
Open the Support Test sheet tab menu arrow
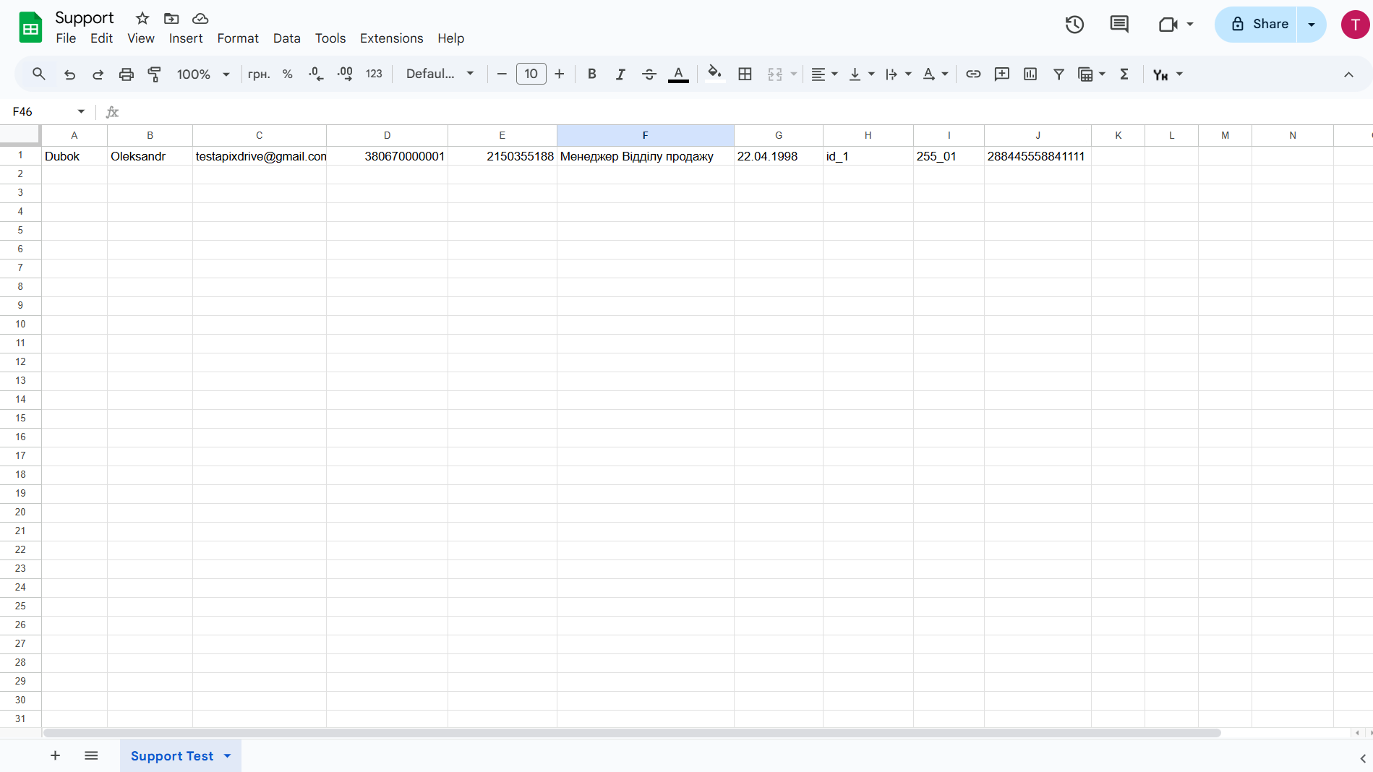(x=228, y=756)
